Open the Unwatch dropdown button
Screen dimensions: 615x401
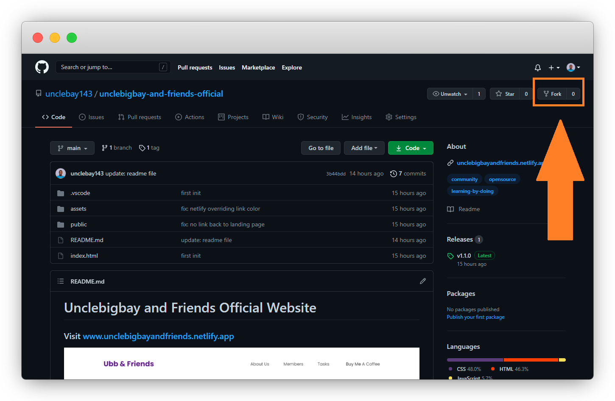(x=450, y=94)
